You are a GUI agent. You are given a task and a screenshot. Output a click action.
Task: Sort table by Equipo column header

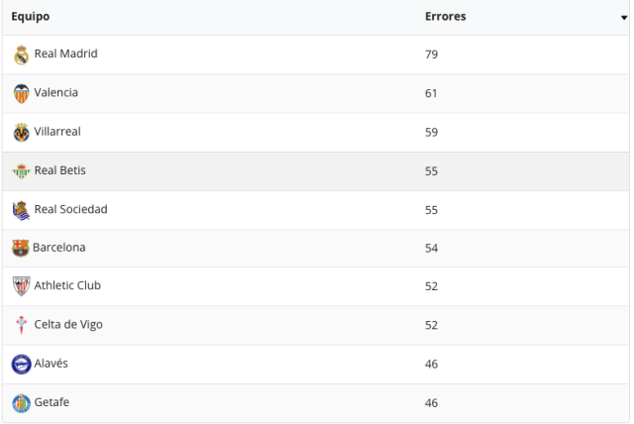[x=31, y=17]
